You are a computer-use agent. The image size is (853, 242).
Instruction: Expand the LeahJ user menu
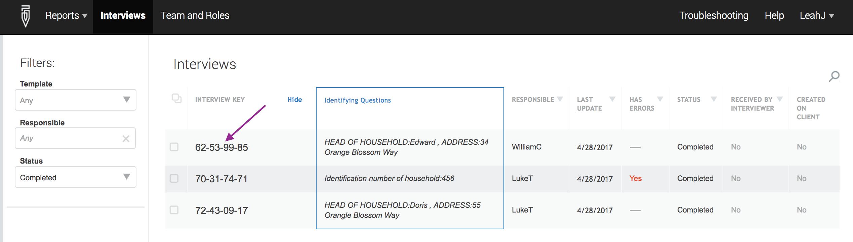[817, 15]
